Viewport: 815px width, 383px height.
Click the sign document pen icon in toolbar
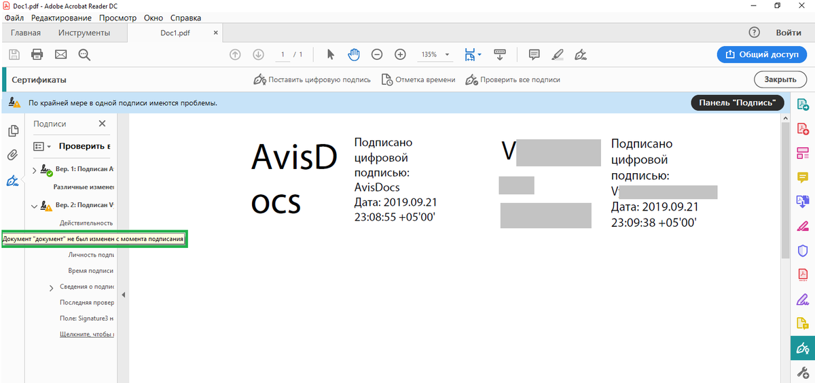581,54
